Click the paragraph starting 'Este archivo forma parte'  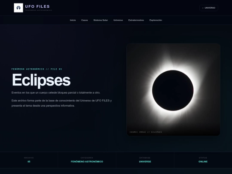(61, 103)
